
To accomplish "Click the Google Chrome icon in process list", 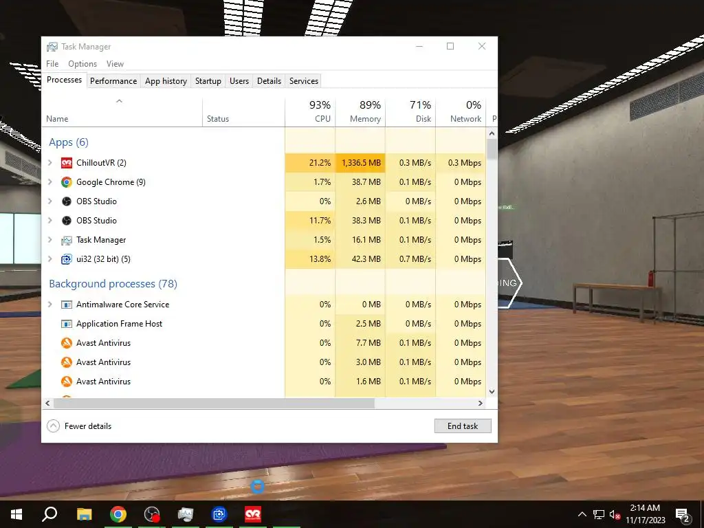I will (x=67, y=182).
